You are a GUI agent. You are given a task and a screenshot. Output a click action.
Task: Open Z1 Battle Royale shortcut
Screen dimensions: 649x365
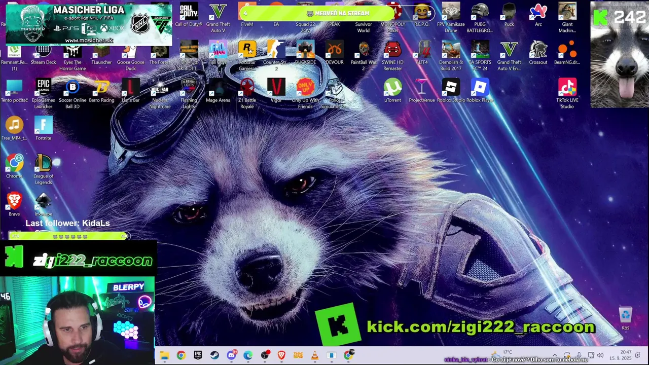point(247,93)
